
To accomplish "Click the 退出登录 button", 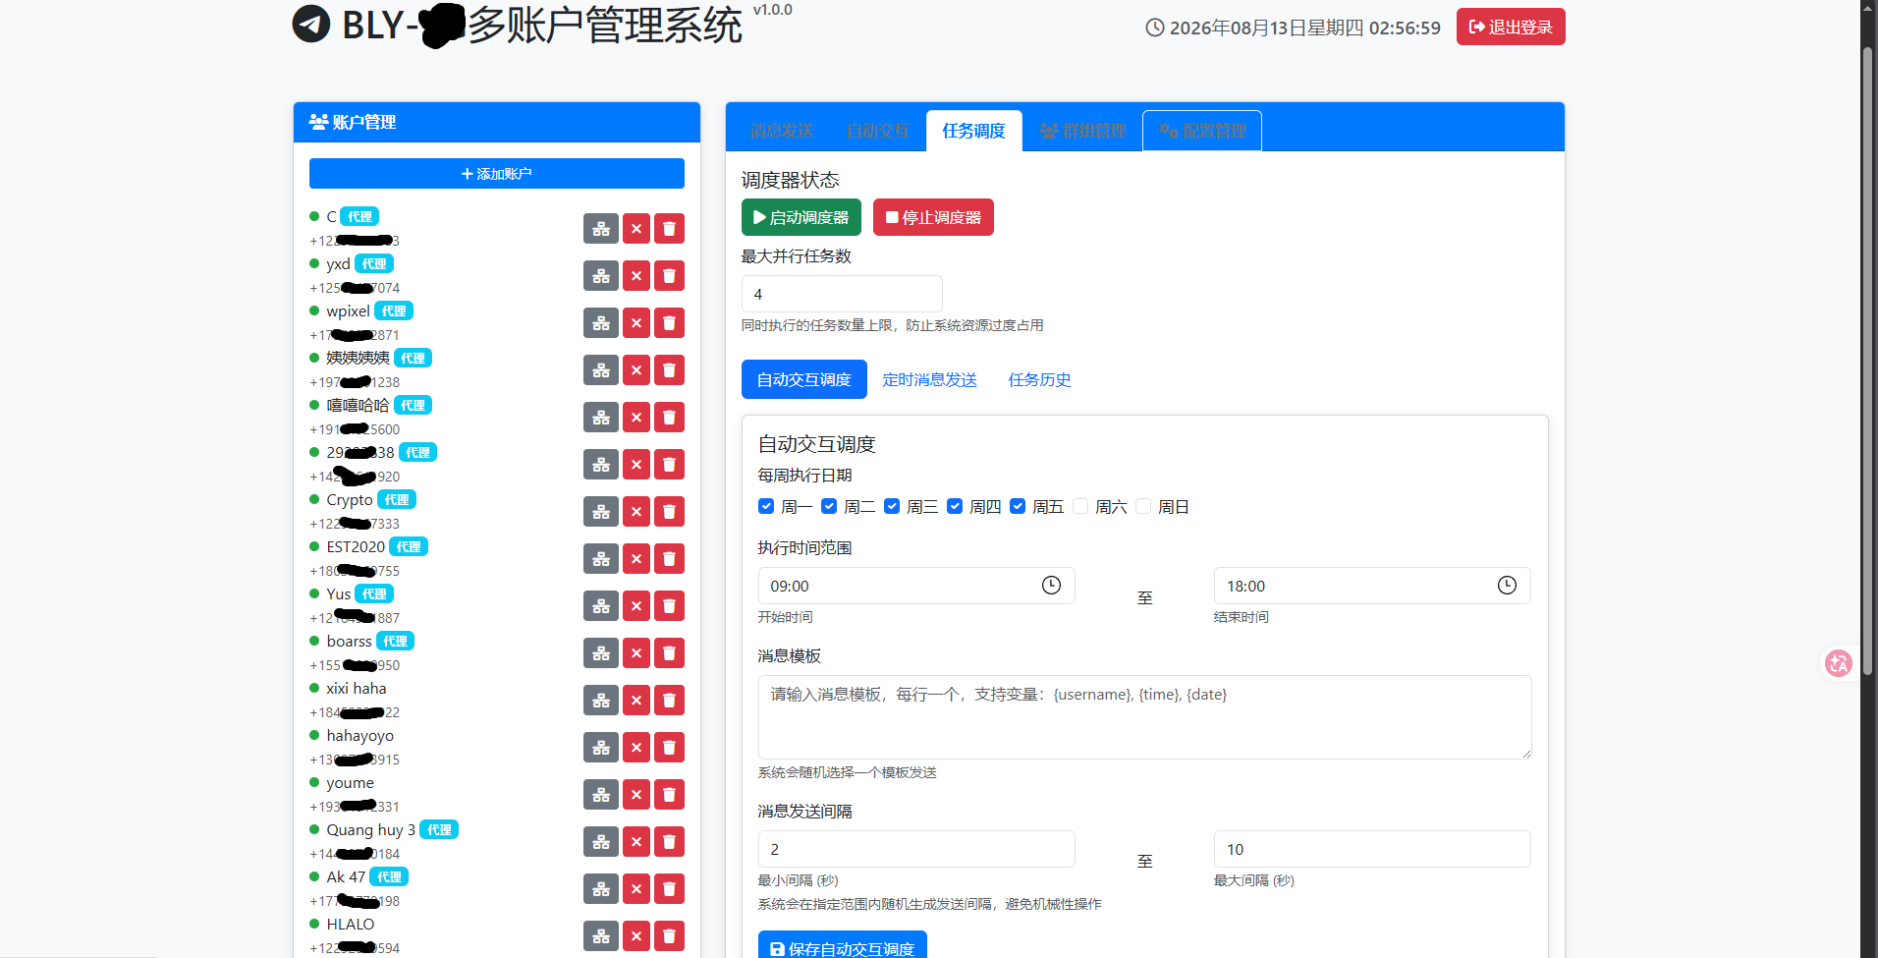I will (x=1511, y=27).
